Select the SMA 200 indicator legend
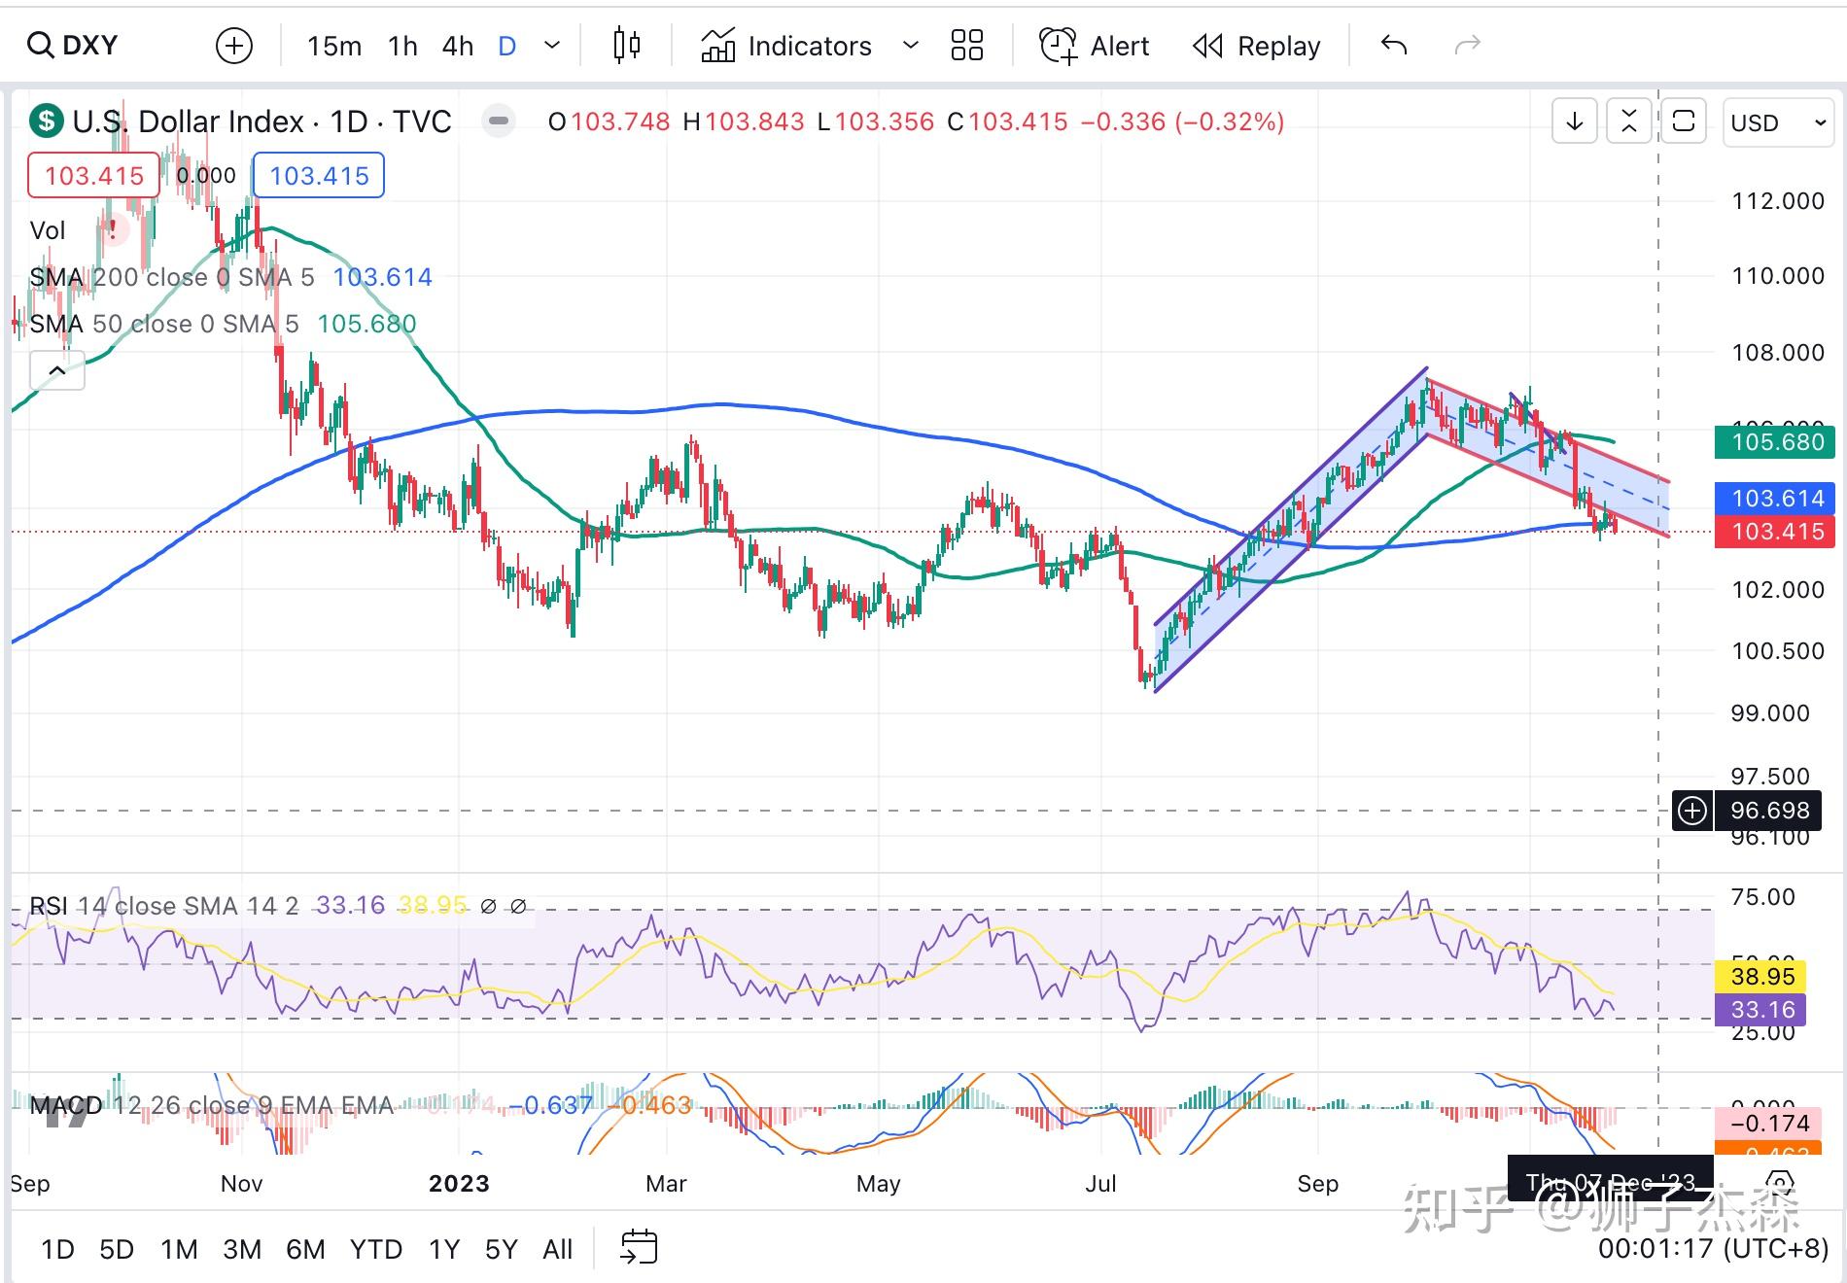Image resolution: width=1847 pixels, height=1283 pixels. [x=230, y=277]
